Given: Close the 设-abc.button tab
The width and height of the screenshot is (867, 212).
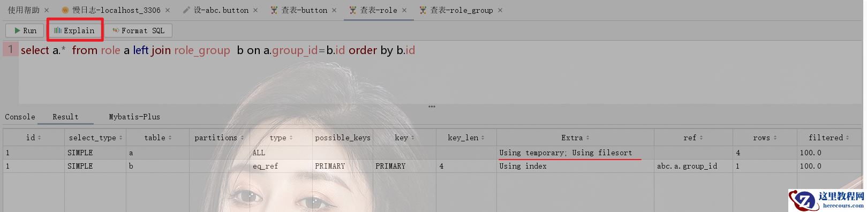Looking at the screenshot, I should tap(255, 10).
